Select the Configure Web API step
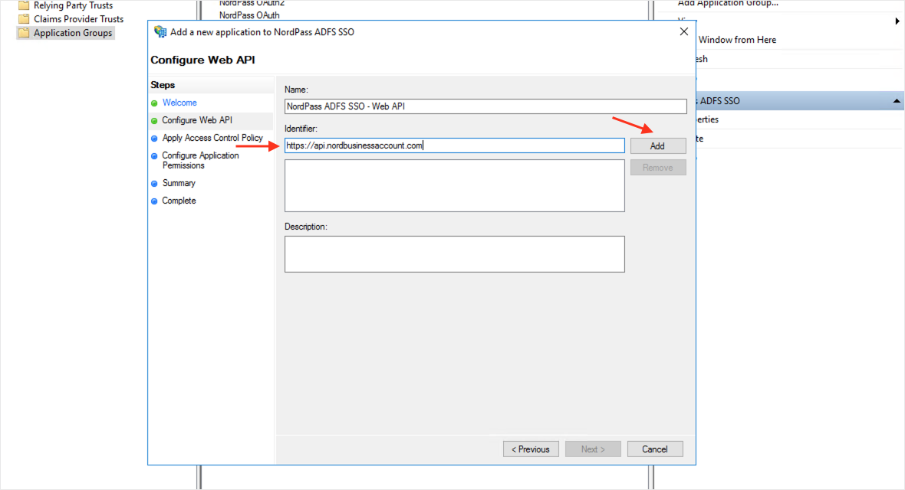905x490 pixels. [197, 120]
